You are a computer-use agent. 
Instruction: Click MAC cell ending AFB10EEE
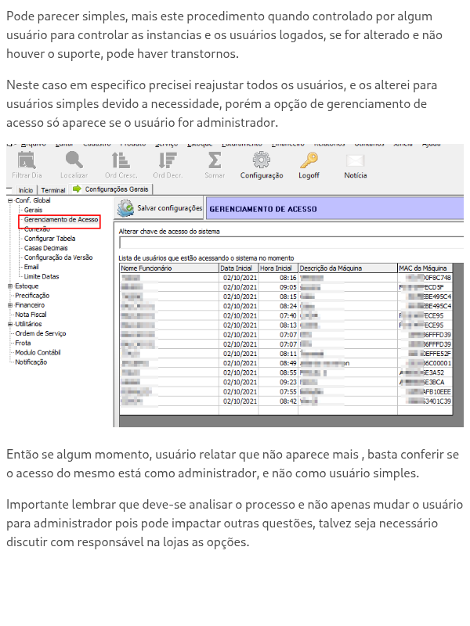pos(425,392)
